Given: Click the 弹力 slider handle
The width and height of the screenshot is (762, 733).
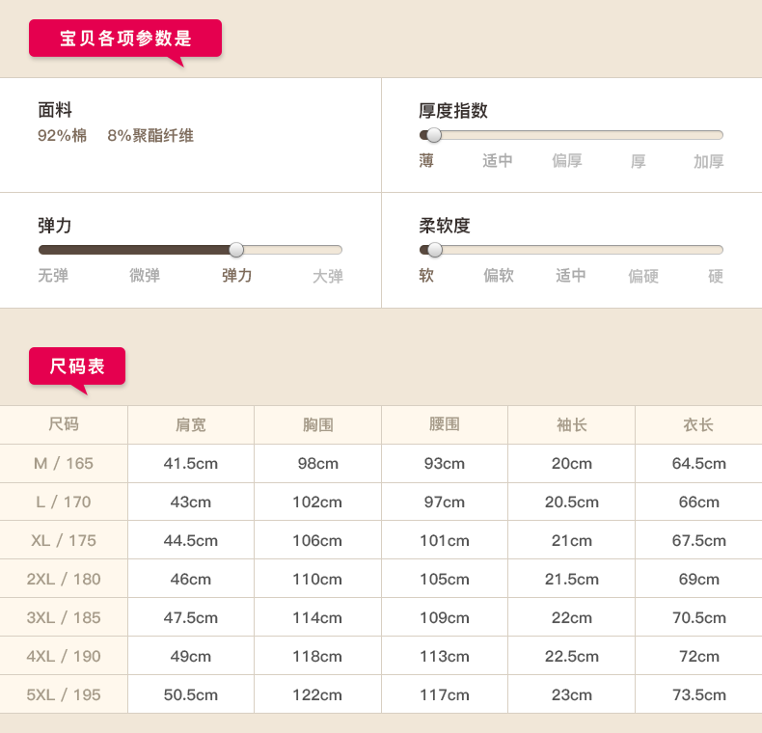Looking at the screenshot, I should tap(236, 250).
